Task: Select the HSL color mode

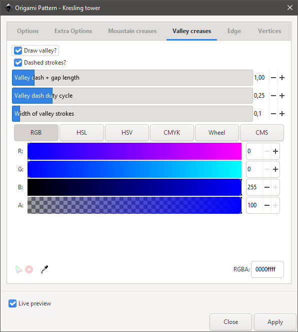Action: pos(81,133)
